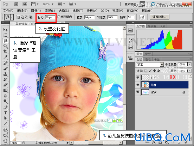Image resolution: width=194 pixels, height=146 pixels.
Task: Click the 基本功能 workspace button
Action: [130, 4]
